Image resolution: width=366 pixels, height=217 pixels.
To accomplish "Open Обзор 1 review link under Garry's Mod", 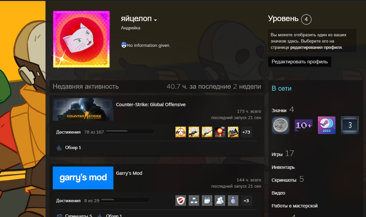I will 114,215.
